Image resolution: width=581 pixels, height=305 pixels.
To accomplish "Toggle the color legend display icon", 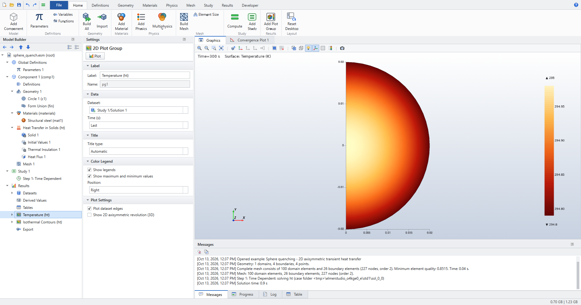I will pyautogui.click(x=330, y=48).
